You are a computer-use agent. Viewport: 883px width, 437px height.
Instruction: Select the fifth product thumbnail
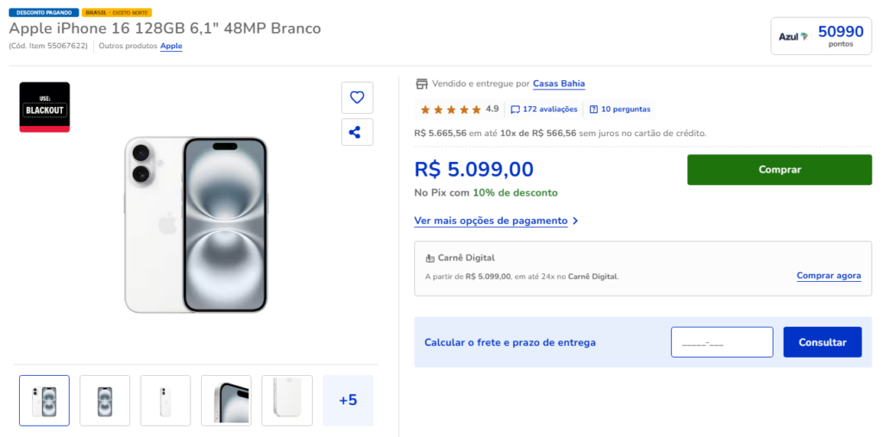287,400
